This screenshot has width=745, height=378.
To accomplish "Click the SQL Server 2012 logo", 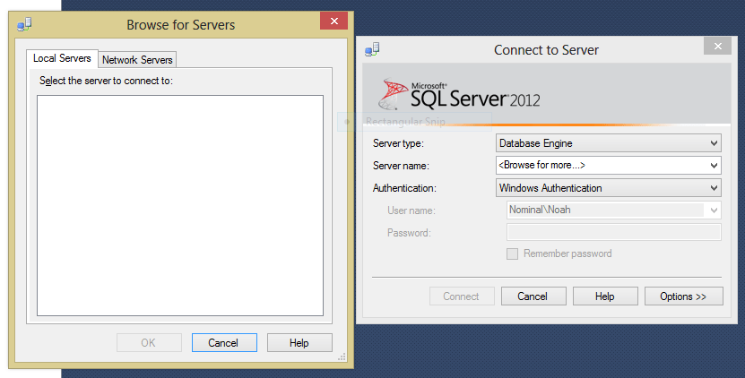I will pyautogui.click(x=459, y=95).
